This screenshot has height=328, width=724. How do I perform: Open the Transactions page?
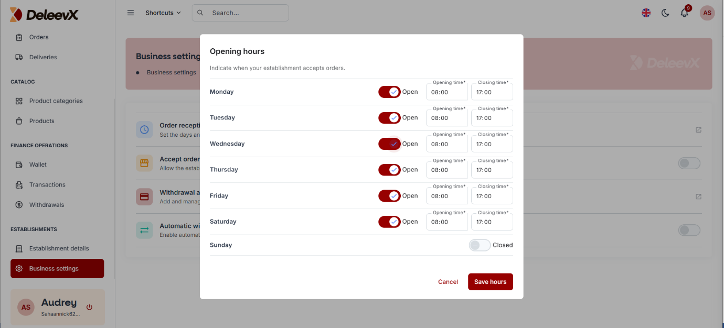click(x=58, y=185)
